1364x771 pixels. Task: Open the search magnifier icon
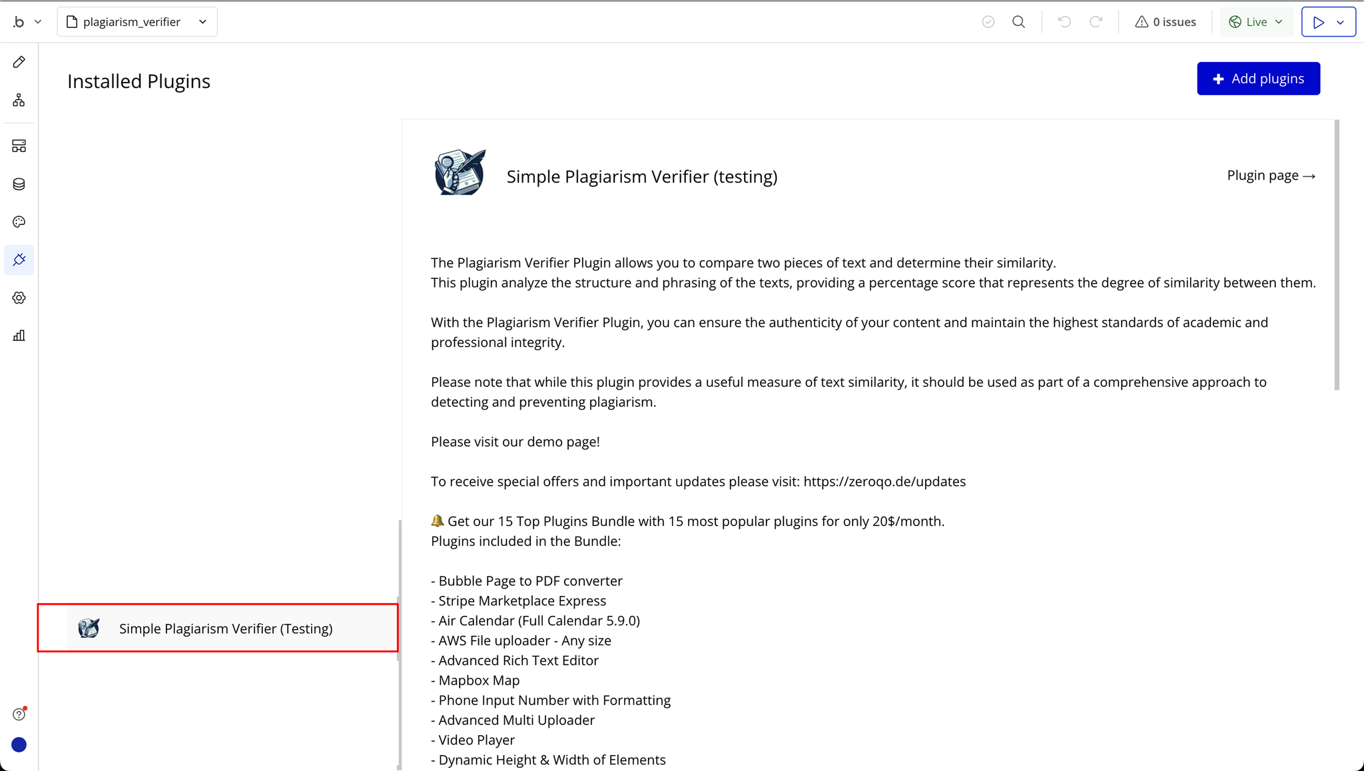tap(1018, 22)
